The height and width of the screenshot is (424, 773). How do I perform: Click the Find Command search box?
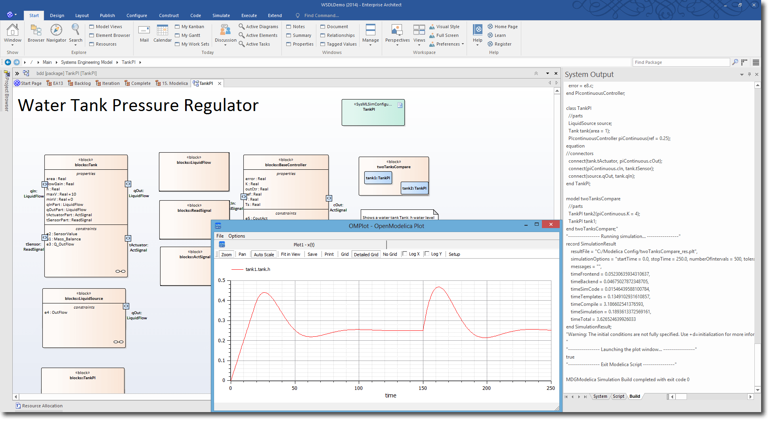pos(321,15)
